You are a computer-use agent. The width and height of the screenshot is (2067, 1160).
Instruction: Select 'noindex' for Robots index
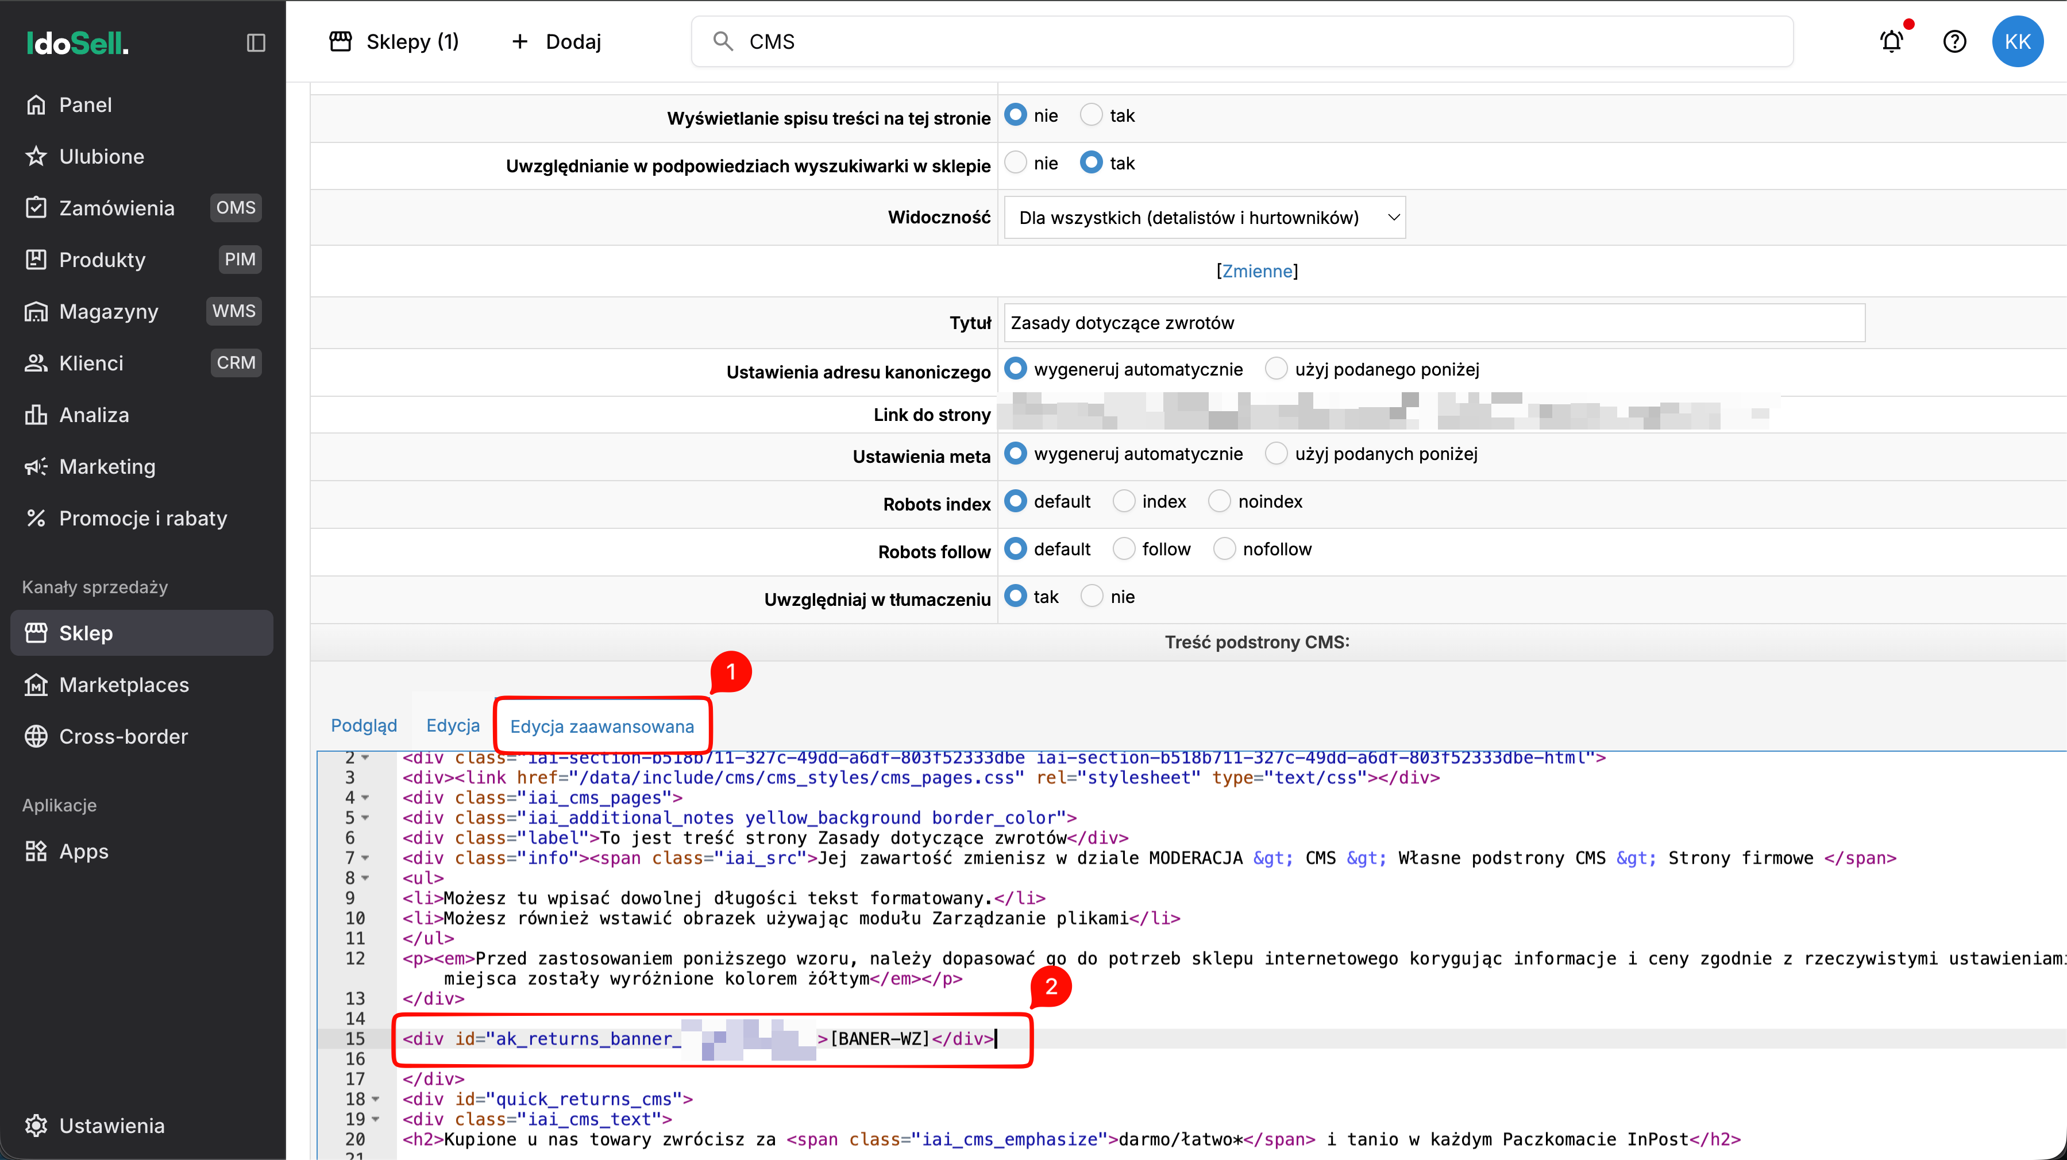1220,501
